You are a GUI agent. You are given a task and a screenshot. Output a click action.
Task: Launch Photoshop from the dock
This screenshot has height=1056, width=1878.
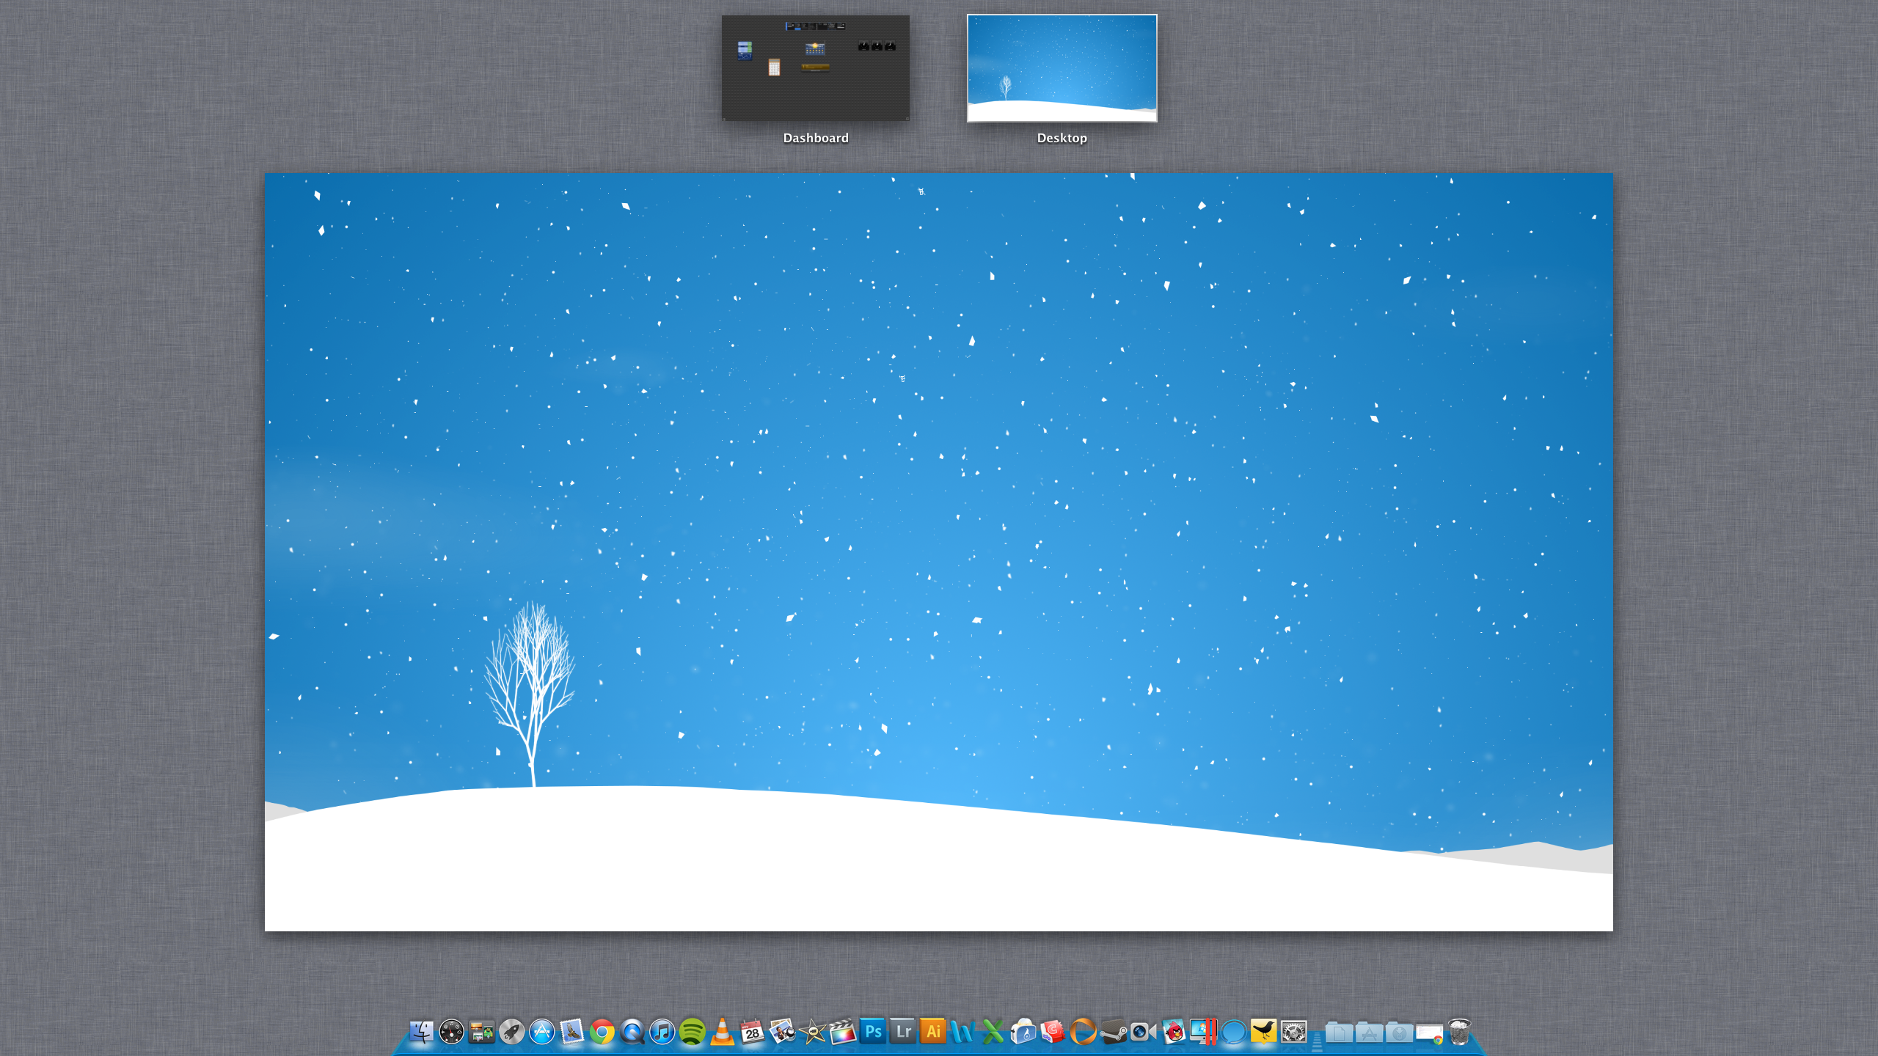873,1032
